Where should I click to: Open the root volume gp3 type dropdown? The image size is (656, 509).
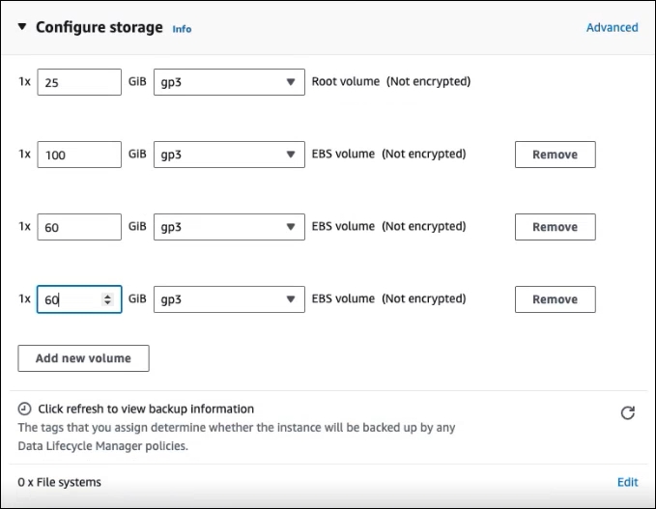[x=229, y=82]
